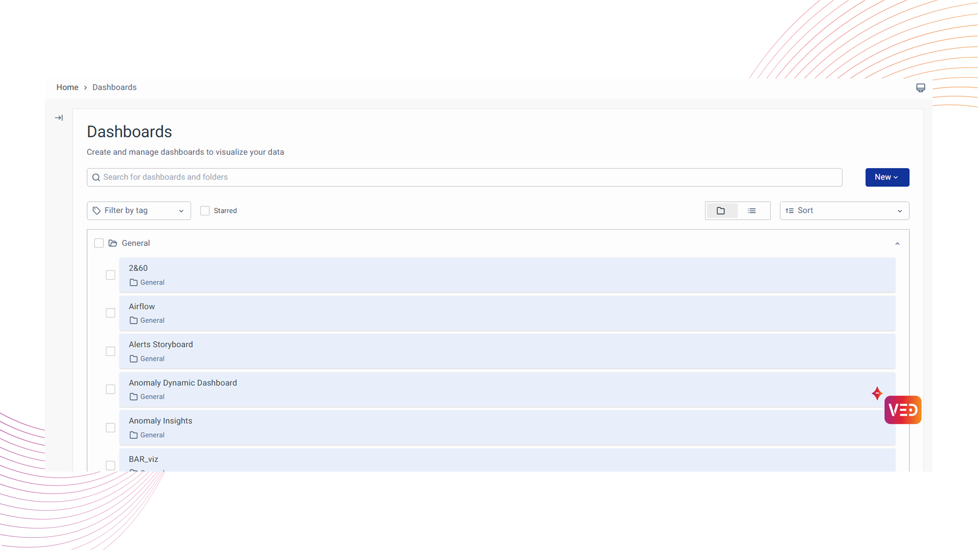Go to Home breadcrumb
This screenshot has width=978, height=550.
pyautogui.click(x=67, y=88)
